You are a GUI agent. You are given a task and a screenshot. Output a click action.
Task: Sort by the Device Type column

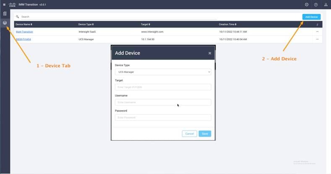(86, 24)
